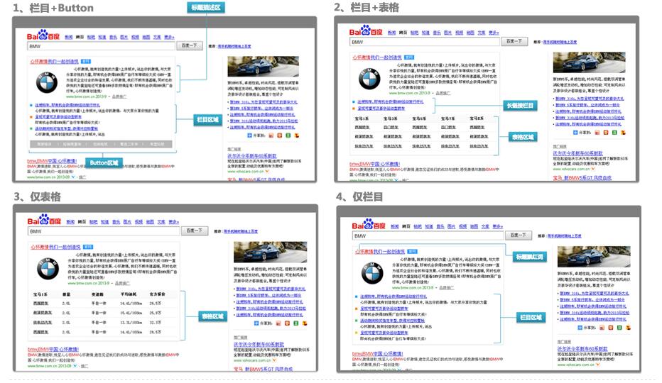Expand arrow beside www.bmw.com.cn 2013-09 in 栏目+Button panel

(75, 177)
